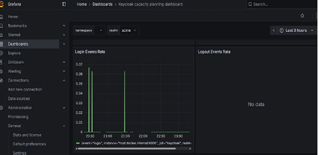The image size is (319, 155).
Task: Open Home in the sidebar menu
Action: tap(13, 17)
